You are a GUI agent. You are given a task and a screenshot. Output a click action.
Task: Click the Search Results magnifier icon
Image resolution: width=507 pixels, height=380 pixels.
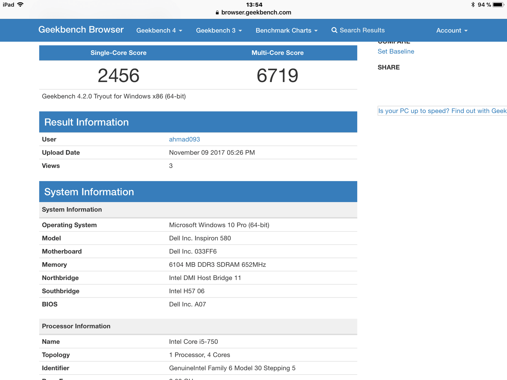334,30
